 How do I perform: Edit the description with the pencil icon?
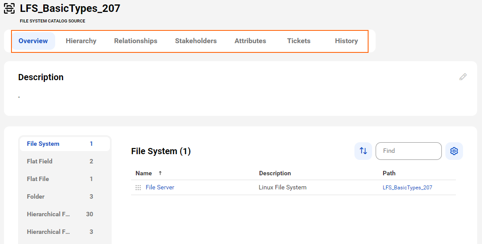463,77
